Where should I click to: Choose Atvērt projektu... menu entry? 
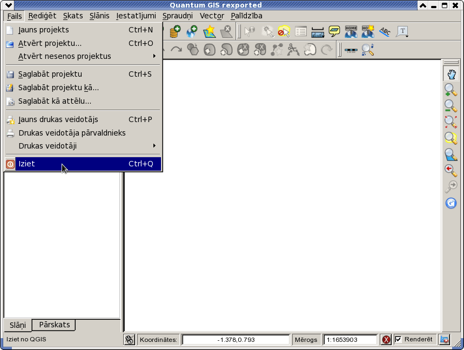coord(83,44)
